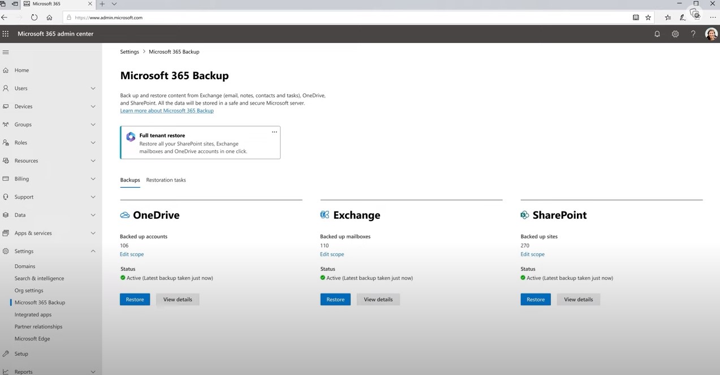This screenshot has height=375, width=720.
Task: Click the Users person icon
Action: tap(6, 88)
